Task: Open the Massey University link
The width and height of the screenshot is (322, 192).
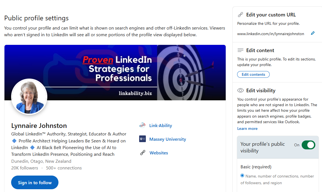Action: pyautogui.click(x=168, y=139)
